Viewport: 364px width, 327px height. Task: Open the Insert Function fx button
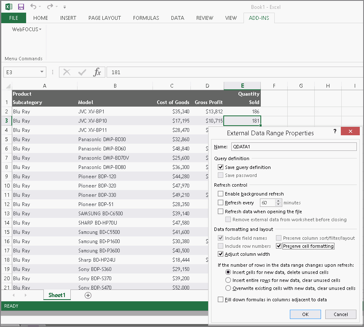(x=97, y=72)
